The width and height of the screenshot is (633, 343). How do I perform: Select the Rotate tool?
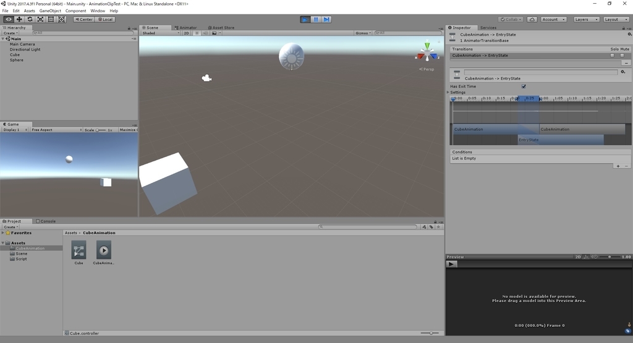(x=30, y=19)
